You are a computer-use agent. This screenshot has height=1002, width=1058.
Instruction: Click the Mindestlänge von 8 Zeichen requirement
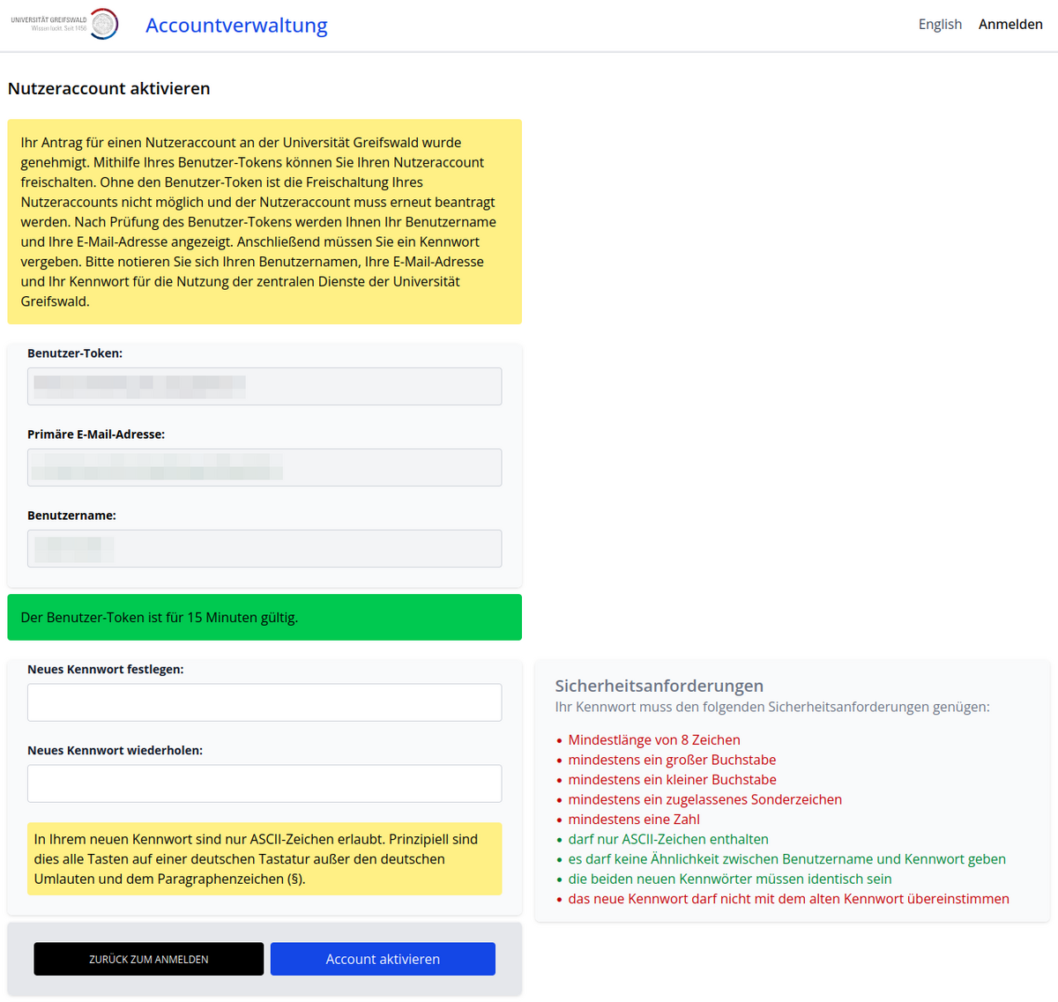[653, 740]
